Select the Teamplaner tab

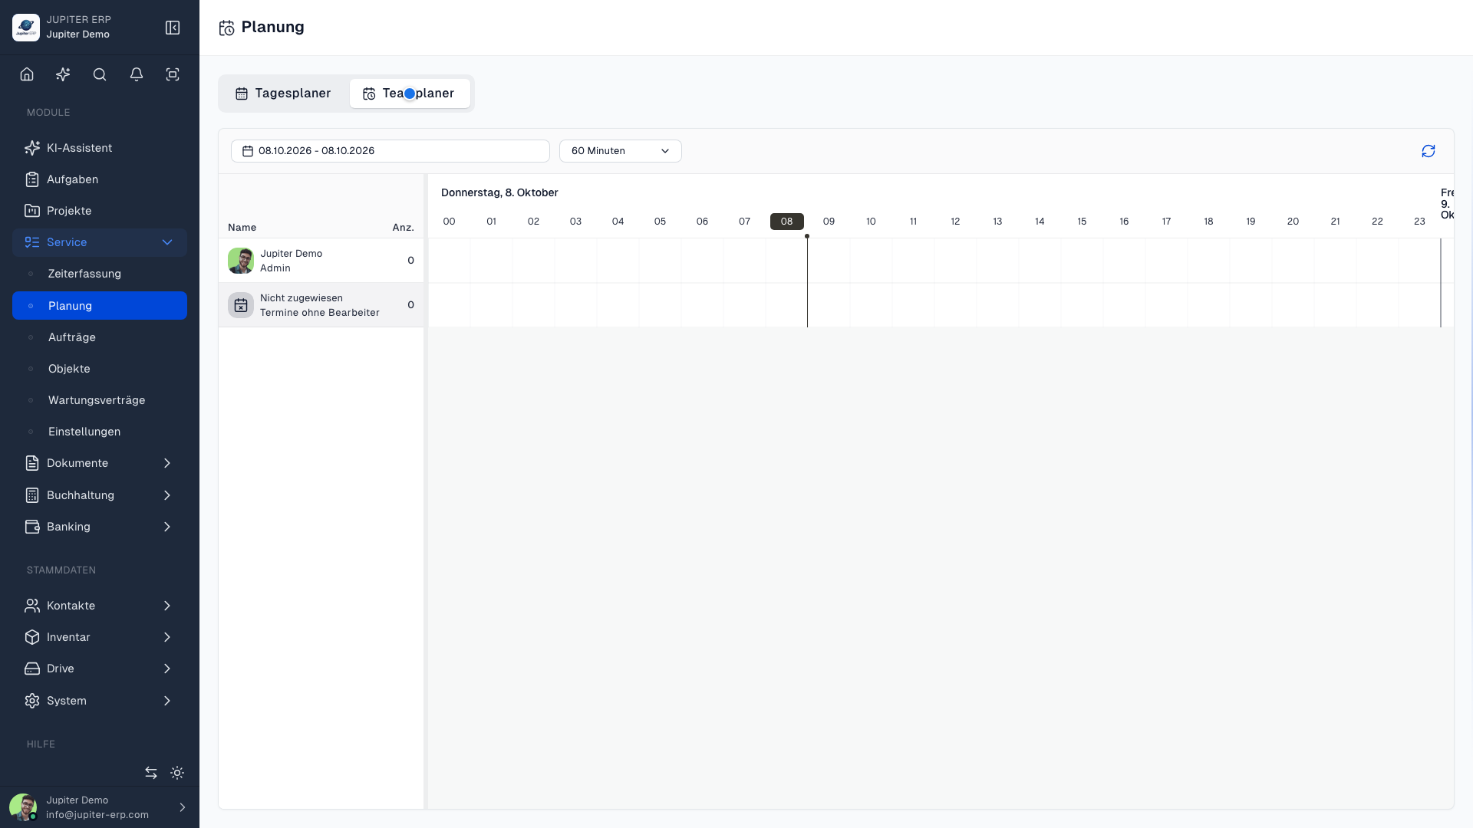410,94
